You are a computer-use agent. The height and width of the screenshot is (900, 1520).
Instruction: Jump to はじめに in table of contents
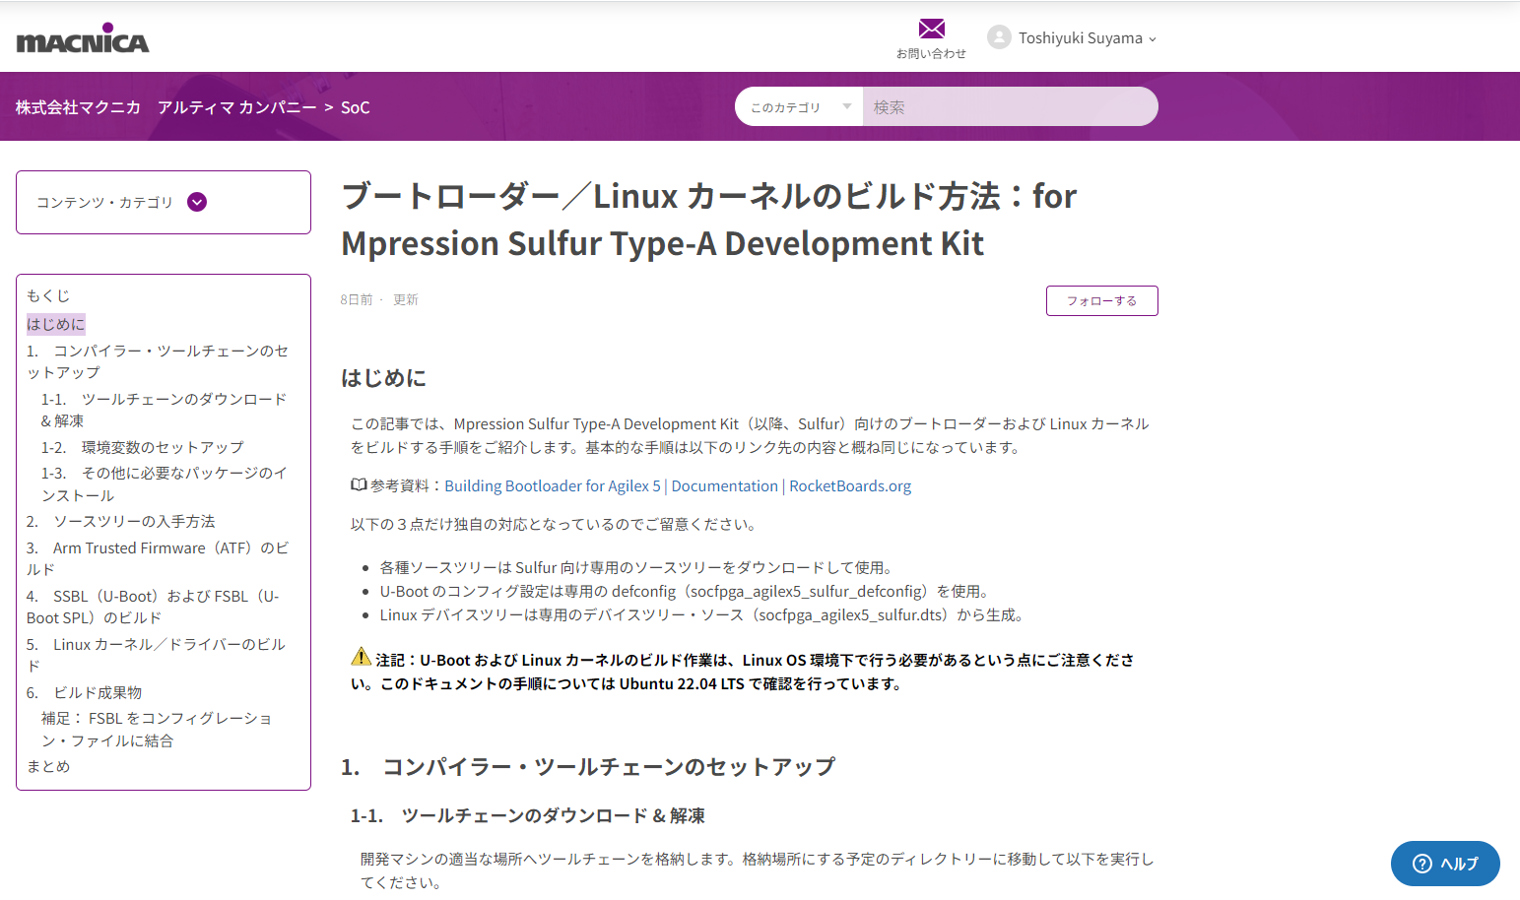click(x=56, y=324)
